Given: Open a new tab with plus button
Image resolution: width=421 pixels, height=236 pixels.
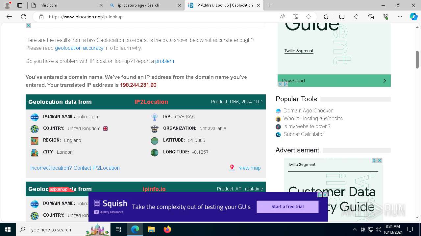Looking at the screenshot, I should [x=269, y=5].
